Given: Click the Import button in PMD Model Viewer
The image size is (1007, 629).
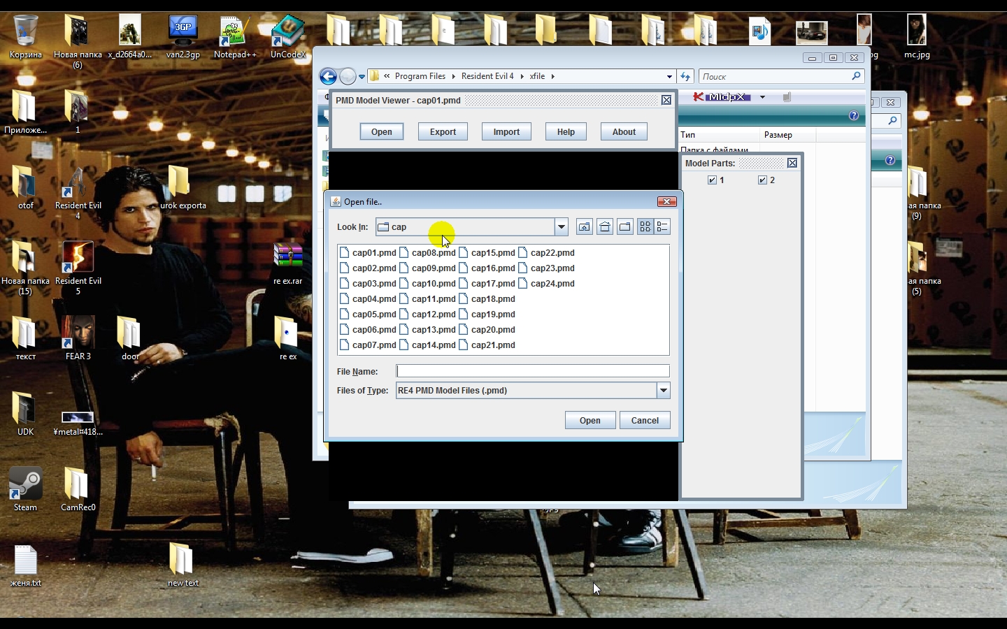Looking at the screenshot, I should pos(506,131).
